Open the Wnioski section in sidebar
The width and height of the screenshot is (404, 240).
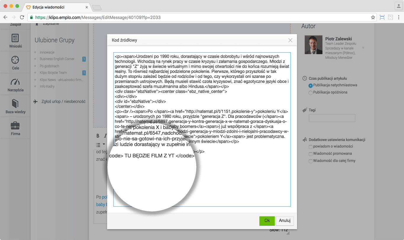click(x=15, y=41)
